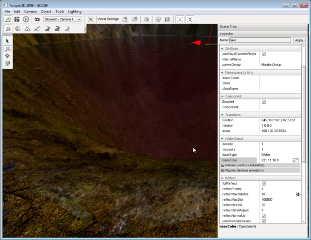Open the baseColor color picker swatch
311x240 pixels.
(295, 160)
